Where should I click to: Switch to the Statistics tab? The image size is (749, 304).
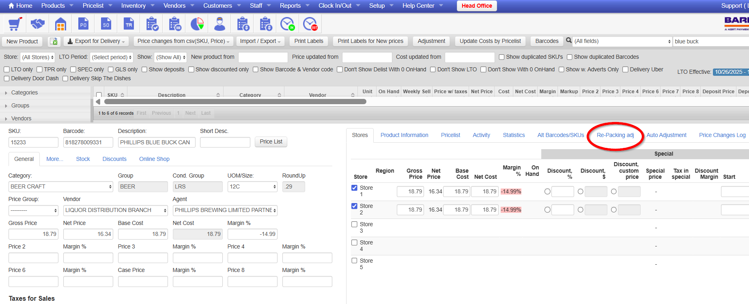pos(514,135)
